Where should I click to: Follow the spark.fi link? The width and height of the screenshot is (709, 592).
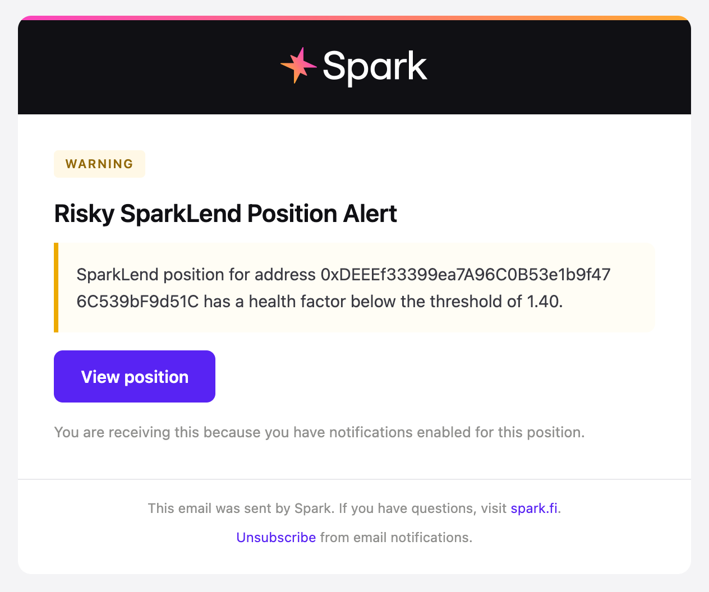(534, 508)
